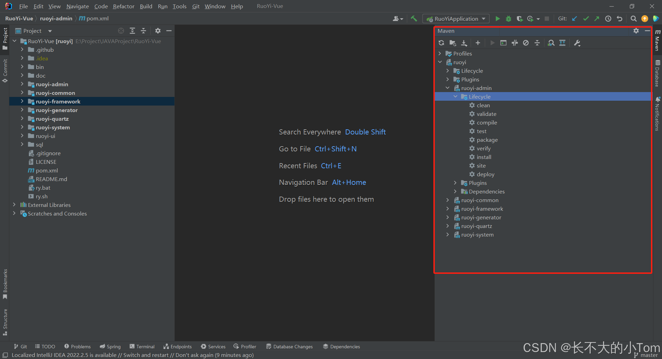Image resolution: width=662 pixels, height=359 pixels.
Task: Toggle Maven skip tests mode
Action: [x=526, y=43]
